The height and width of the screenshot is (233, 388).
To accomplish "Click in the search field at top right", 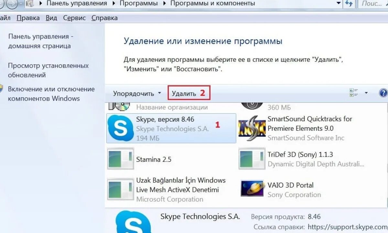I will pos(373,4).
